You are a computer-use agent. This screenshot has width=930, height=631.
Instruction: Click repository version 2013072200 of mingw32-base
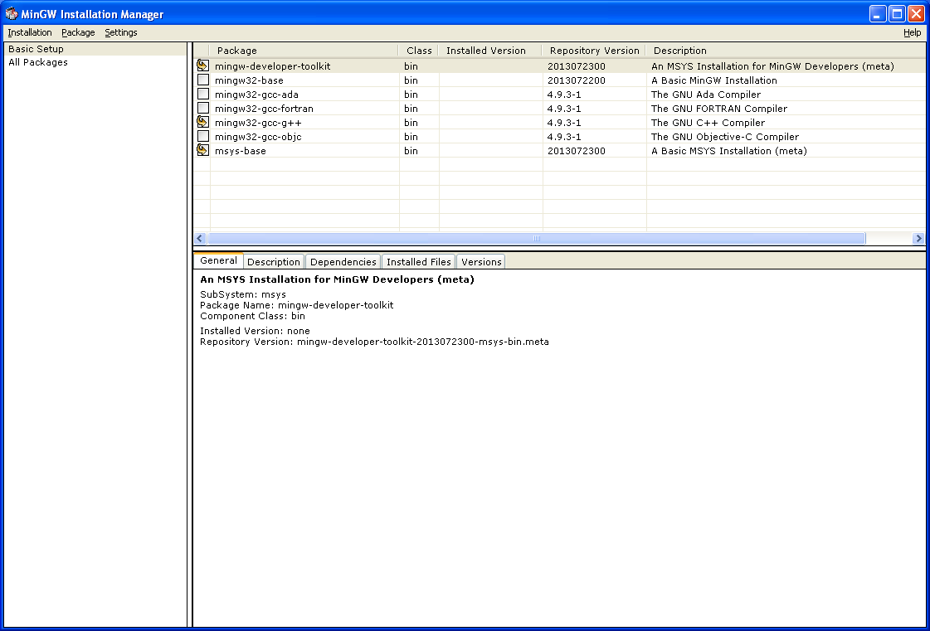576,80
